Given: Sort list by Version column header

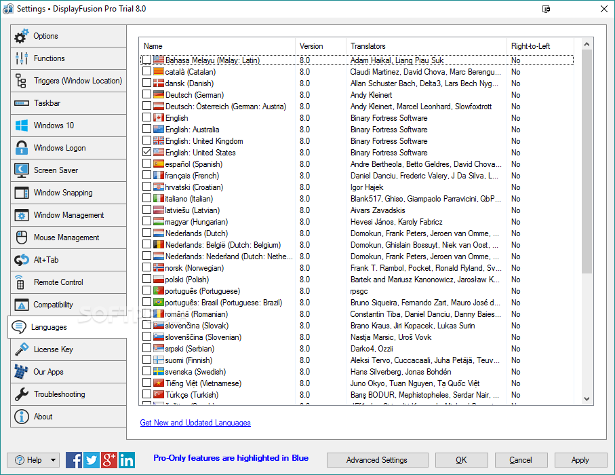Looking at the screenshot, I should (321, 46).
